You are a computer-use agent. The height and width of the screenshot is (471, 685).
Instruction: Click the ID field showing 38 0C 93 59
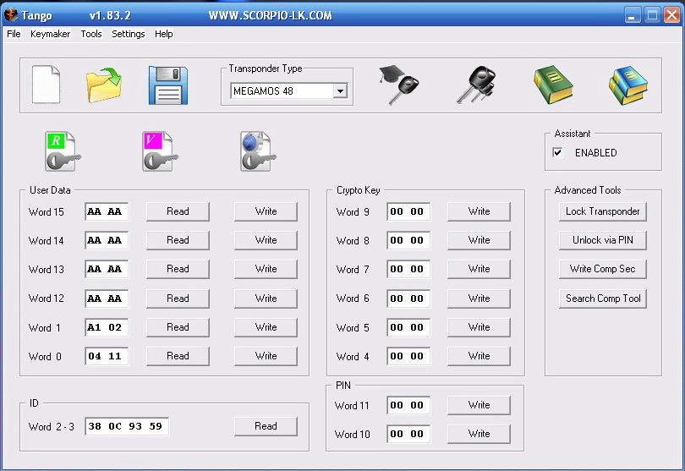(x=127, y=426)
